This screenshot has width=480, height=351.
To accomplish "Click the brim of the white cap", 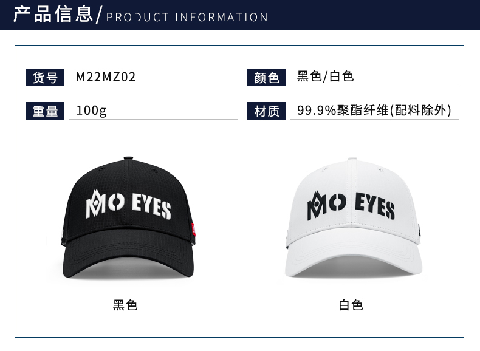I will 354,256.
